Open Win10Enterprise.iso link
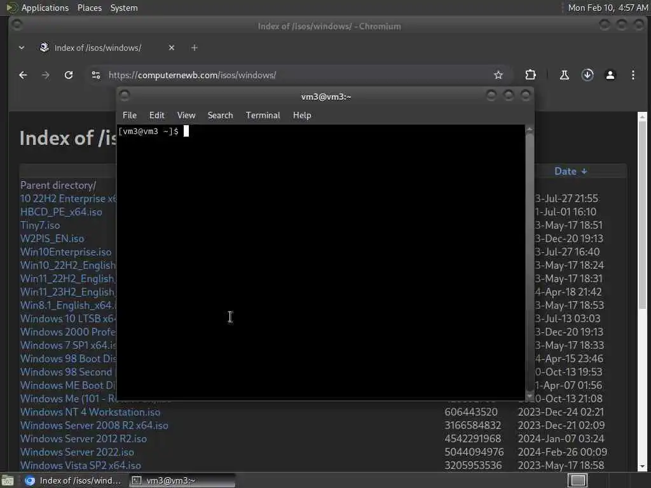The height and width of the screenshot is (488, 651). [66, 252]
